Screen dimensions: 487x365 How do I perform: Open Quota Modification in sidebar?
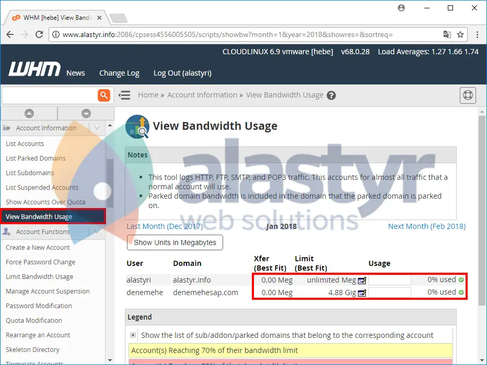pos(34,320)
